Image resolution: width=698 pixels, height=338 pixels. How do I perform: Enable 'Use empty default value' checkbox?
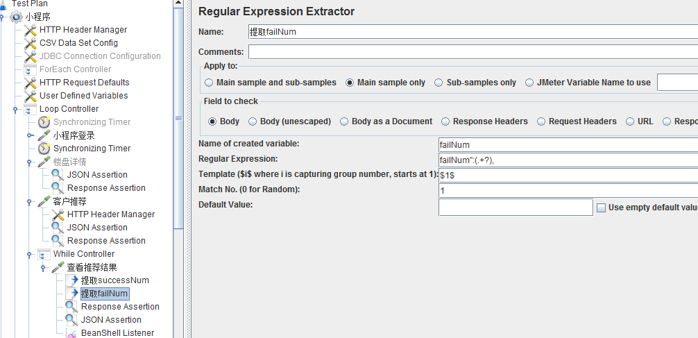click(601, 208)
